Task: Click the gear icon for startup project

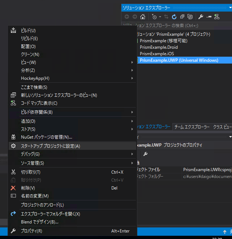Action: pyautogui.click(x=13, y=146)
